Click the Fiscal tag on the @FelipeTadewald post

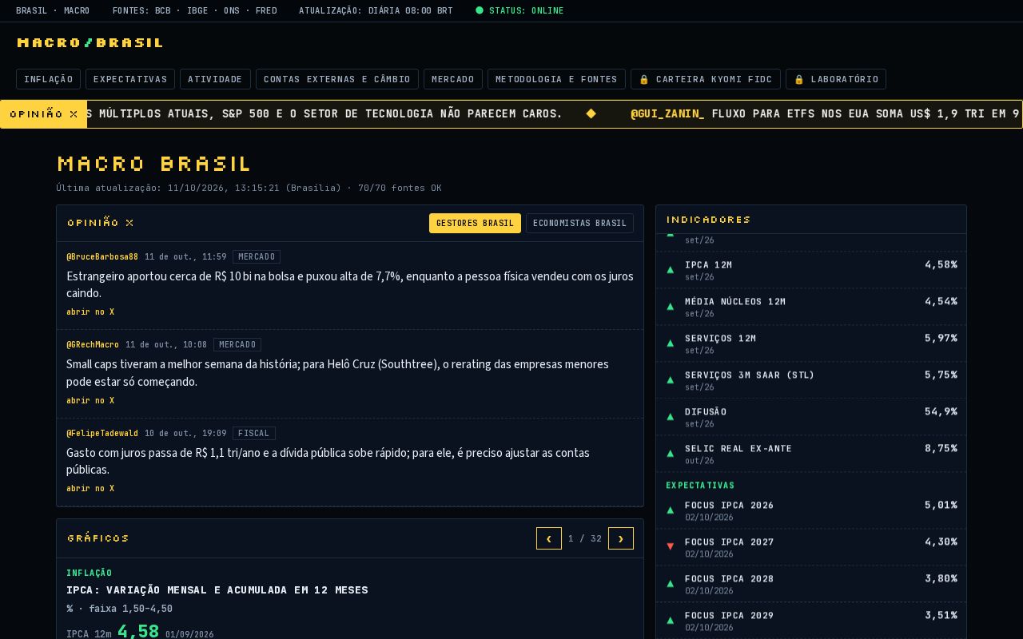coord(254,434)
